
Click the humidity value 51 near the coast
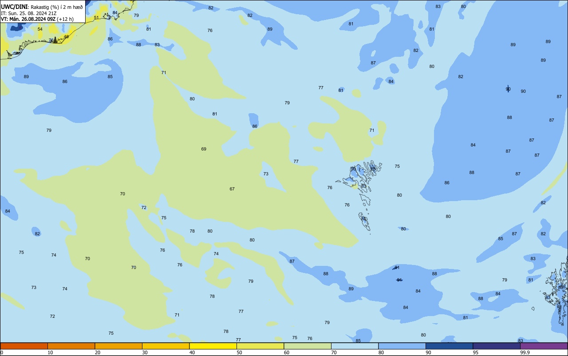click(96, 18)
